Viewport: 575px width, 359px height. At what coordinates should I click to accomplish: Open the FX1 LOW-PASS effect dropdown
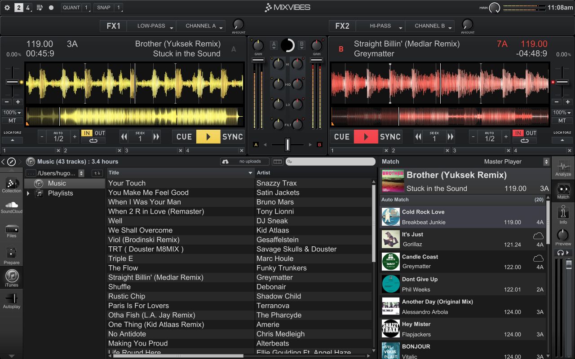point(151,26)
